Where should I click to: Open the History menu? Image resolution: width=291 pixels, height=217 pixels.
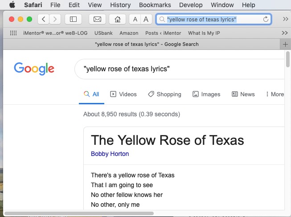coord(120,5)
